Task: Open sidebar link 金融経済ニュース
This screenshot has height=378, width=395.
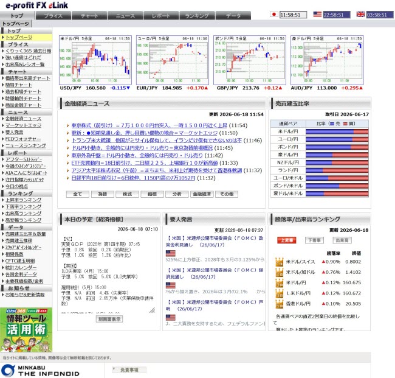Action: click(24, 119)
